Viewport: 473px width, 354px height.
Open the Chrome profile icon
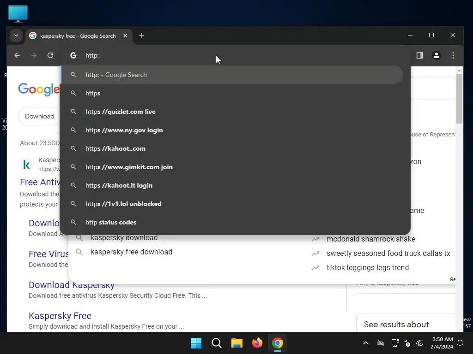pyautogui.click(x=436, y=55)
